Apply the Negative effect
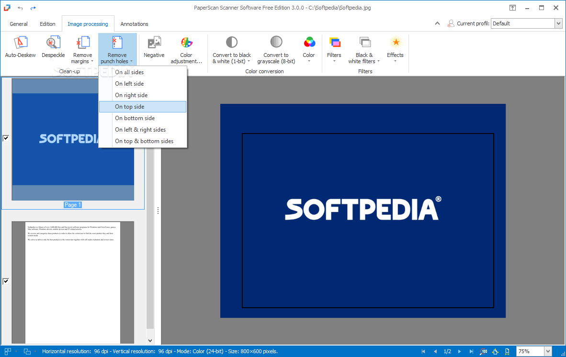Image resolution: width=566 pixels, height=357 pixels. [154, 47]
